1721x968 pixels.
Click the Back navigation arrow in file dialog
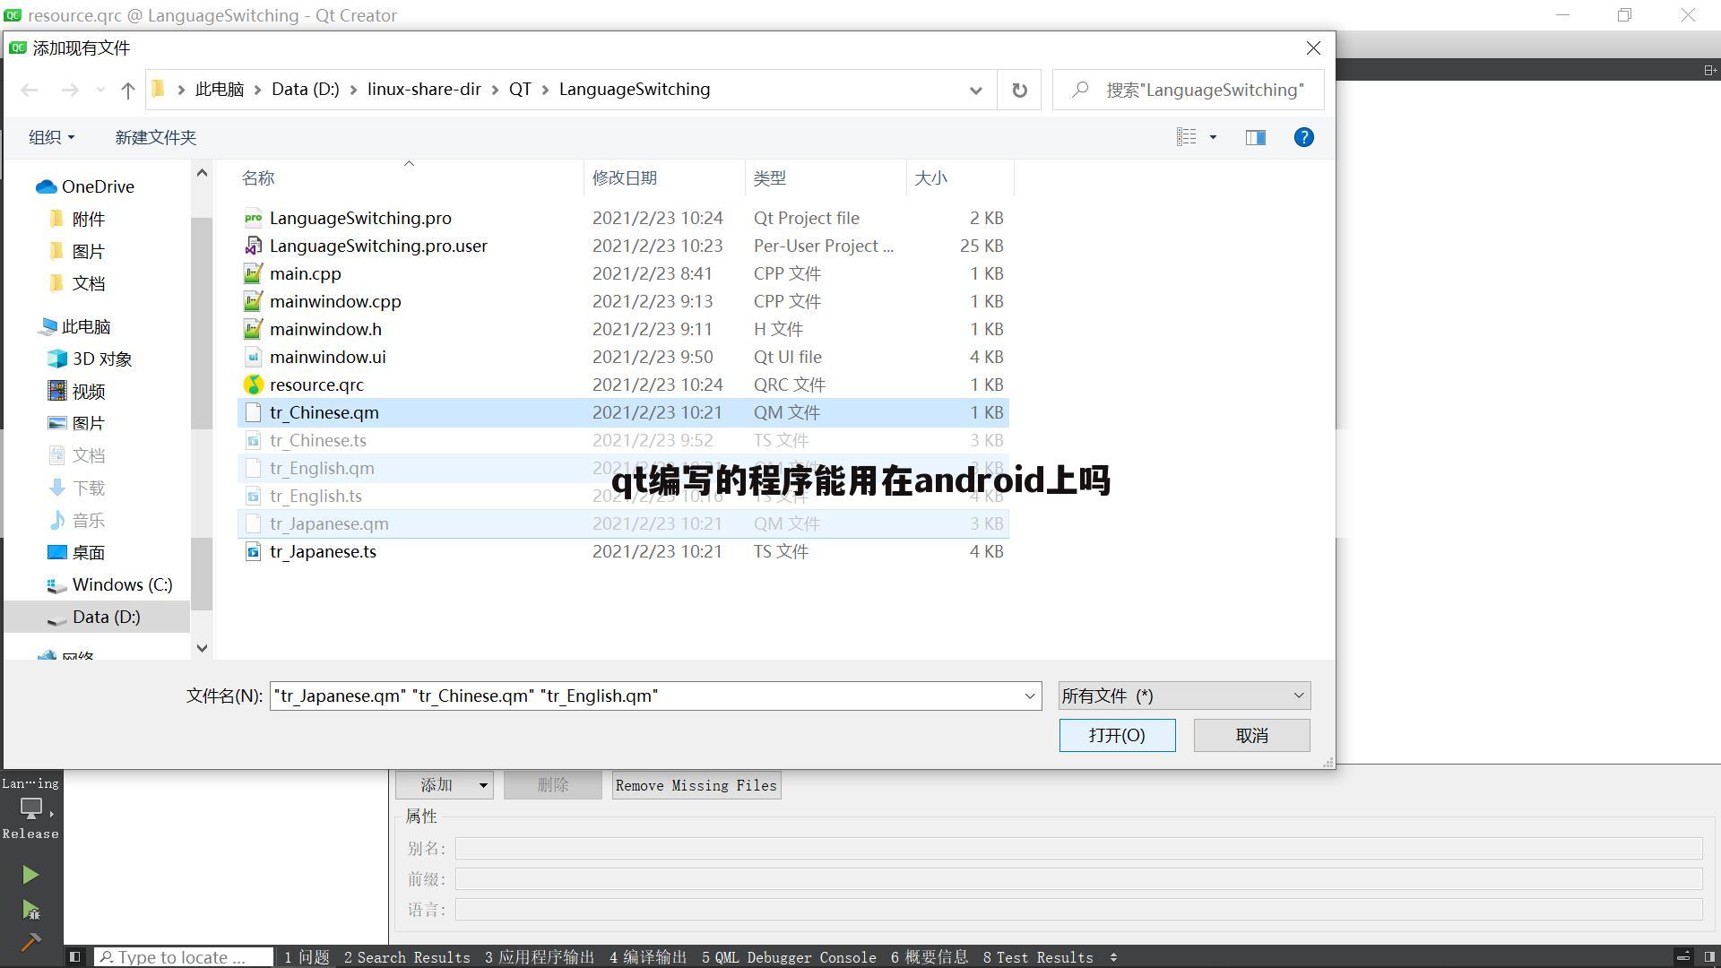[30, 90]
